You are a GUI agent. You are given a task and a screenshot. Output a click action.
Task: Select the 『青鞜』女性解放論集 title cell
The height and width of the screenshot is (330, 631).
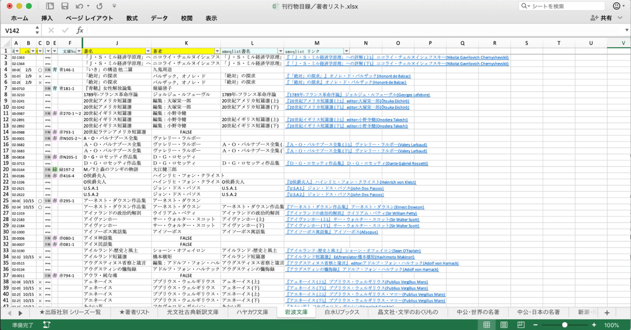pos(117,88)
